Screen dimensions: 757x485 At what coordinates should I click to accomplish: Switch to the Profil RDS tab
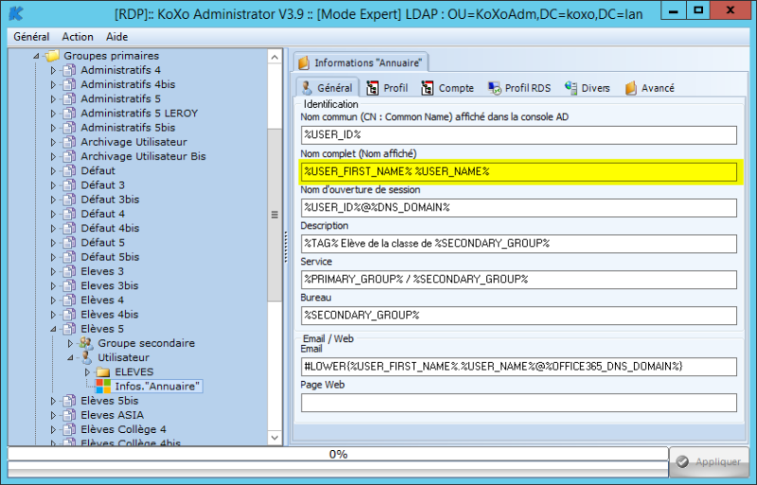519,88
